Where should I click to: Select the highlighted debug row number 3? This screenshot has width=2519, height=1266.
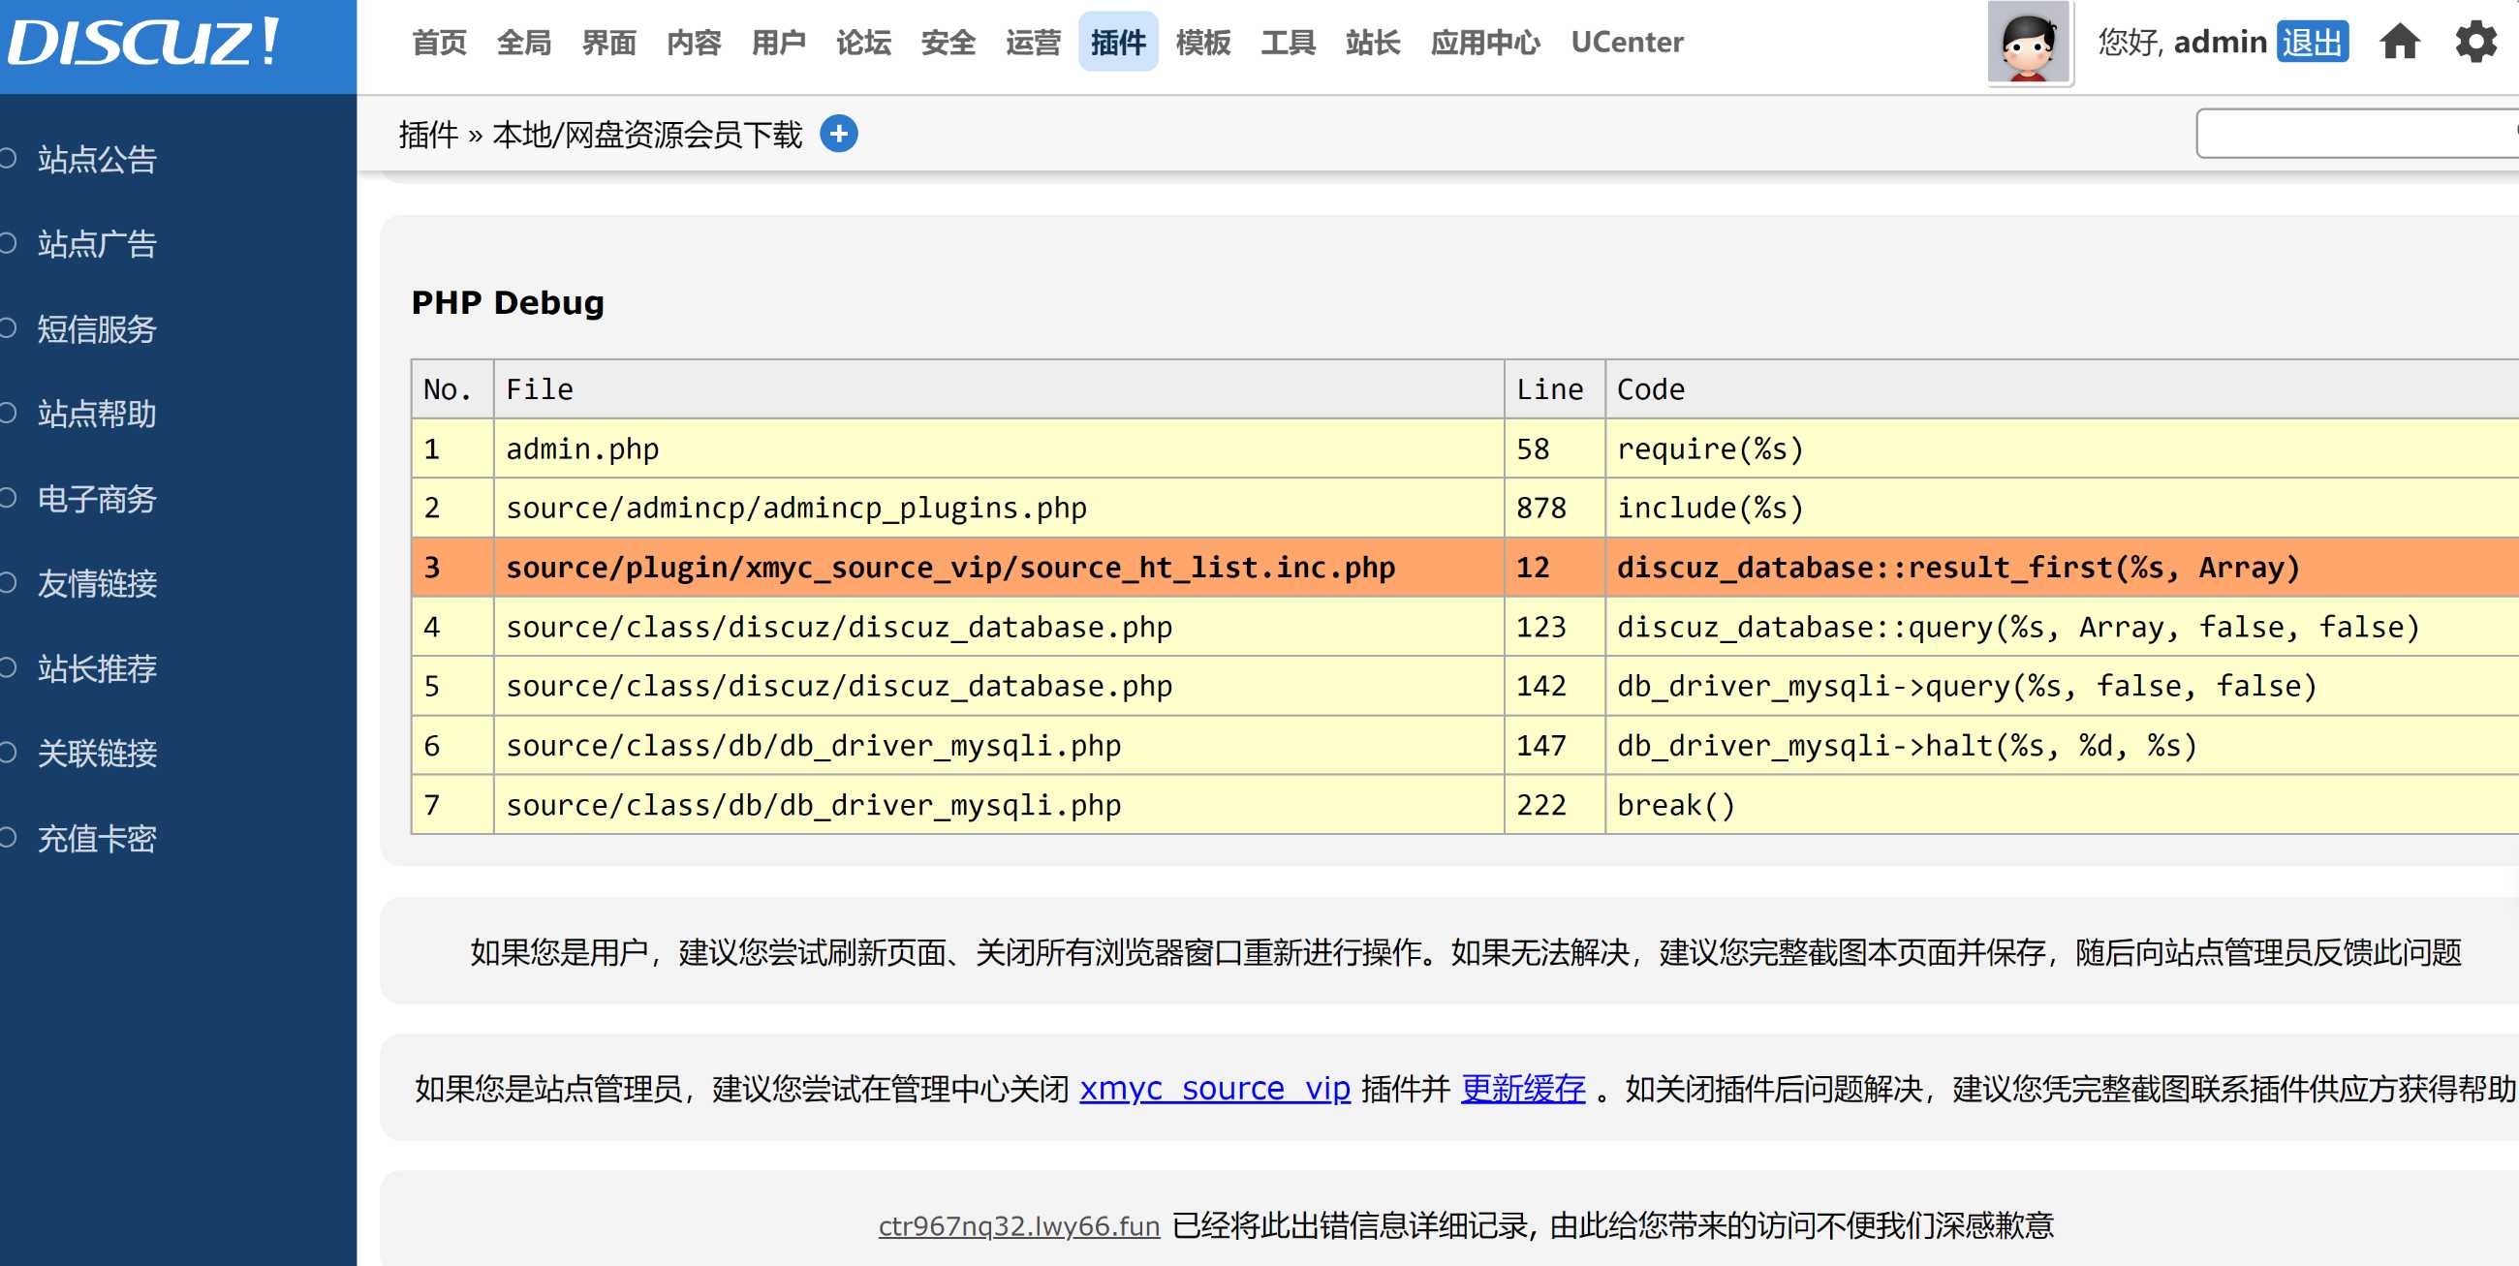pos(433,567)
